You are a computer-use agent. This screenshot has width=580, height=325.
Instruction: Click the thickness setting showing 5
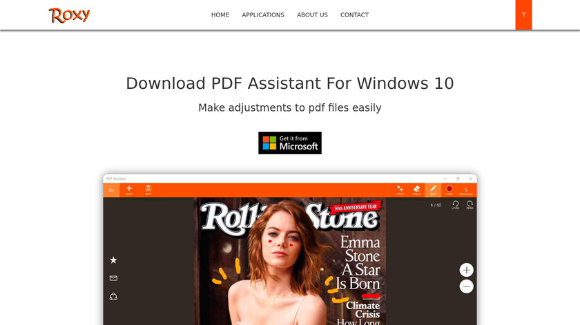pyautogui.click(x=465, y=191)
